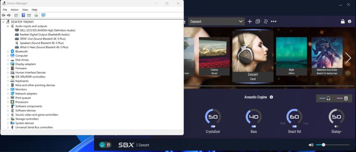Expand the Universal Serial Bus controllers node
The width and height of the screenshot is (356, 152).
(x=8, y=128)
